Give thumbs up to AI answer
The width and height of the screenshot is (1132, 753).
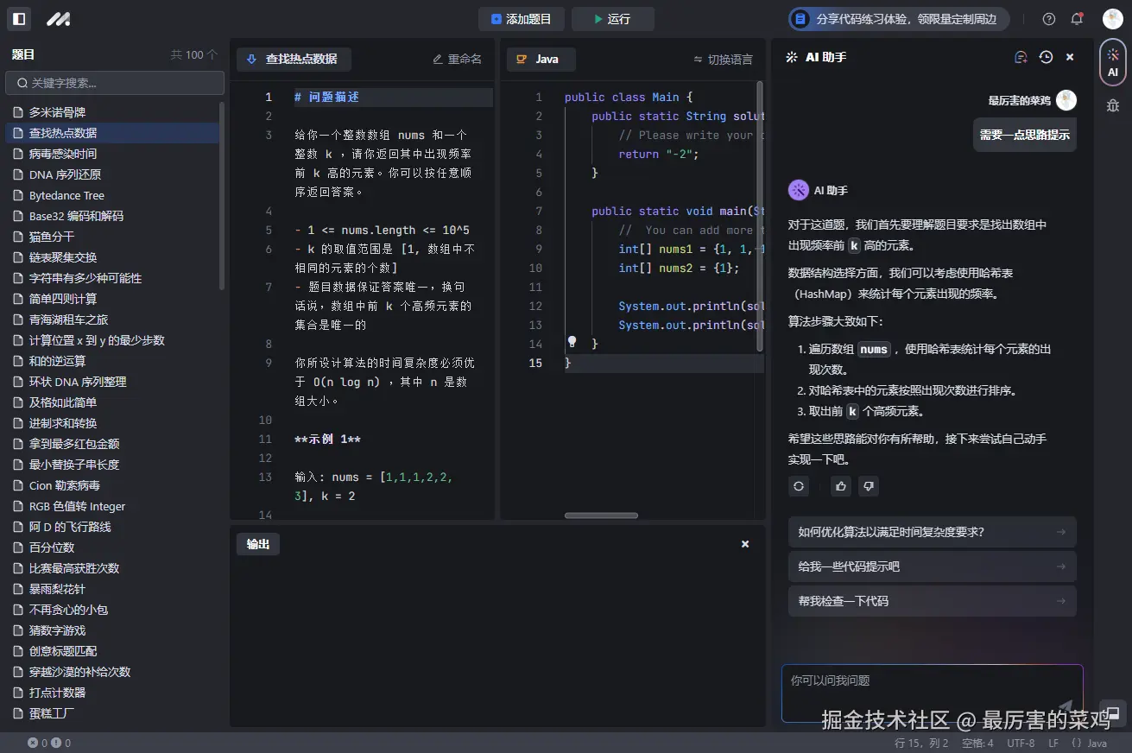[841, 486]
